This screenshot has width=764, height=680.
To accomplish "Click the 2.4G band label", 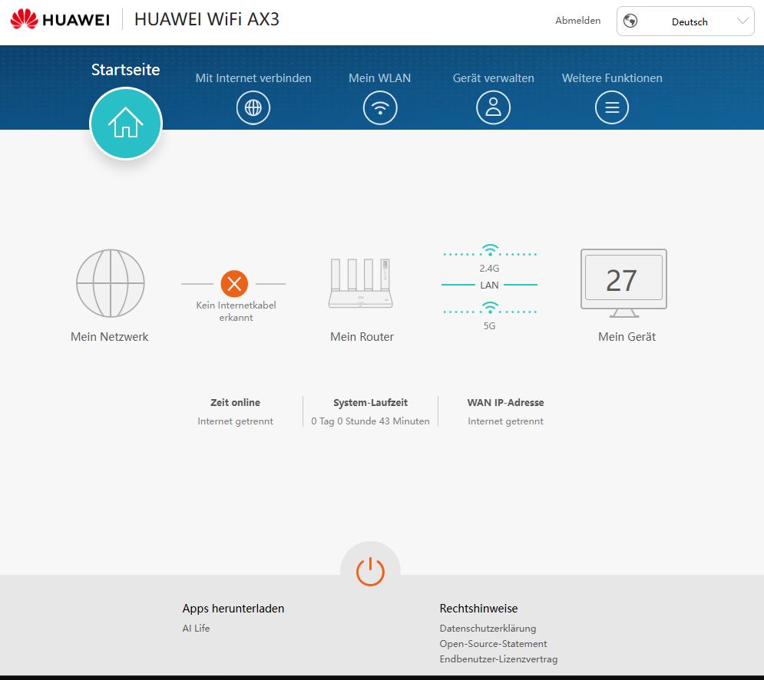I will coord(489,269).
